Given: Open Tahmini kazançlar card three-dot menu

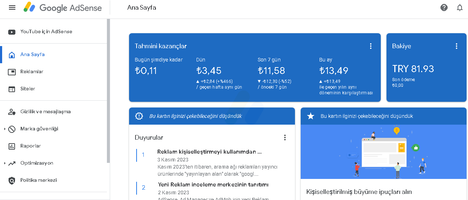Looking at the screenshot, I should pyautogui.click(x=371, y=46).
